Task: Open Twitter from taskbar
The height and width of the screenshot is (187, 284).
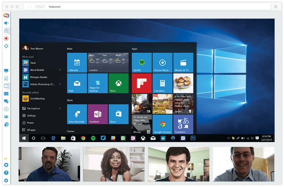Action: (x=103, y=138)
